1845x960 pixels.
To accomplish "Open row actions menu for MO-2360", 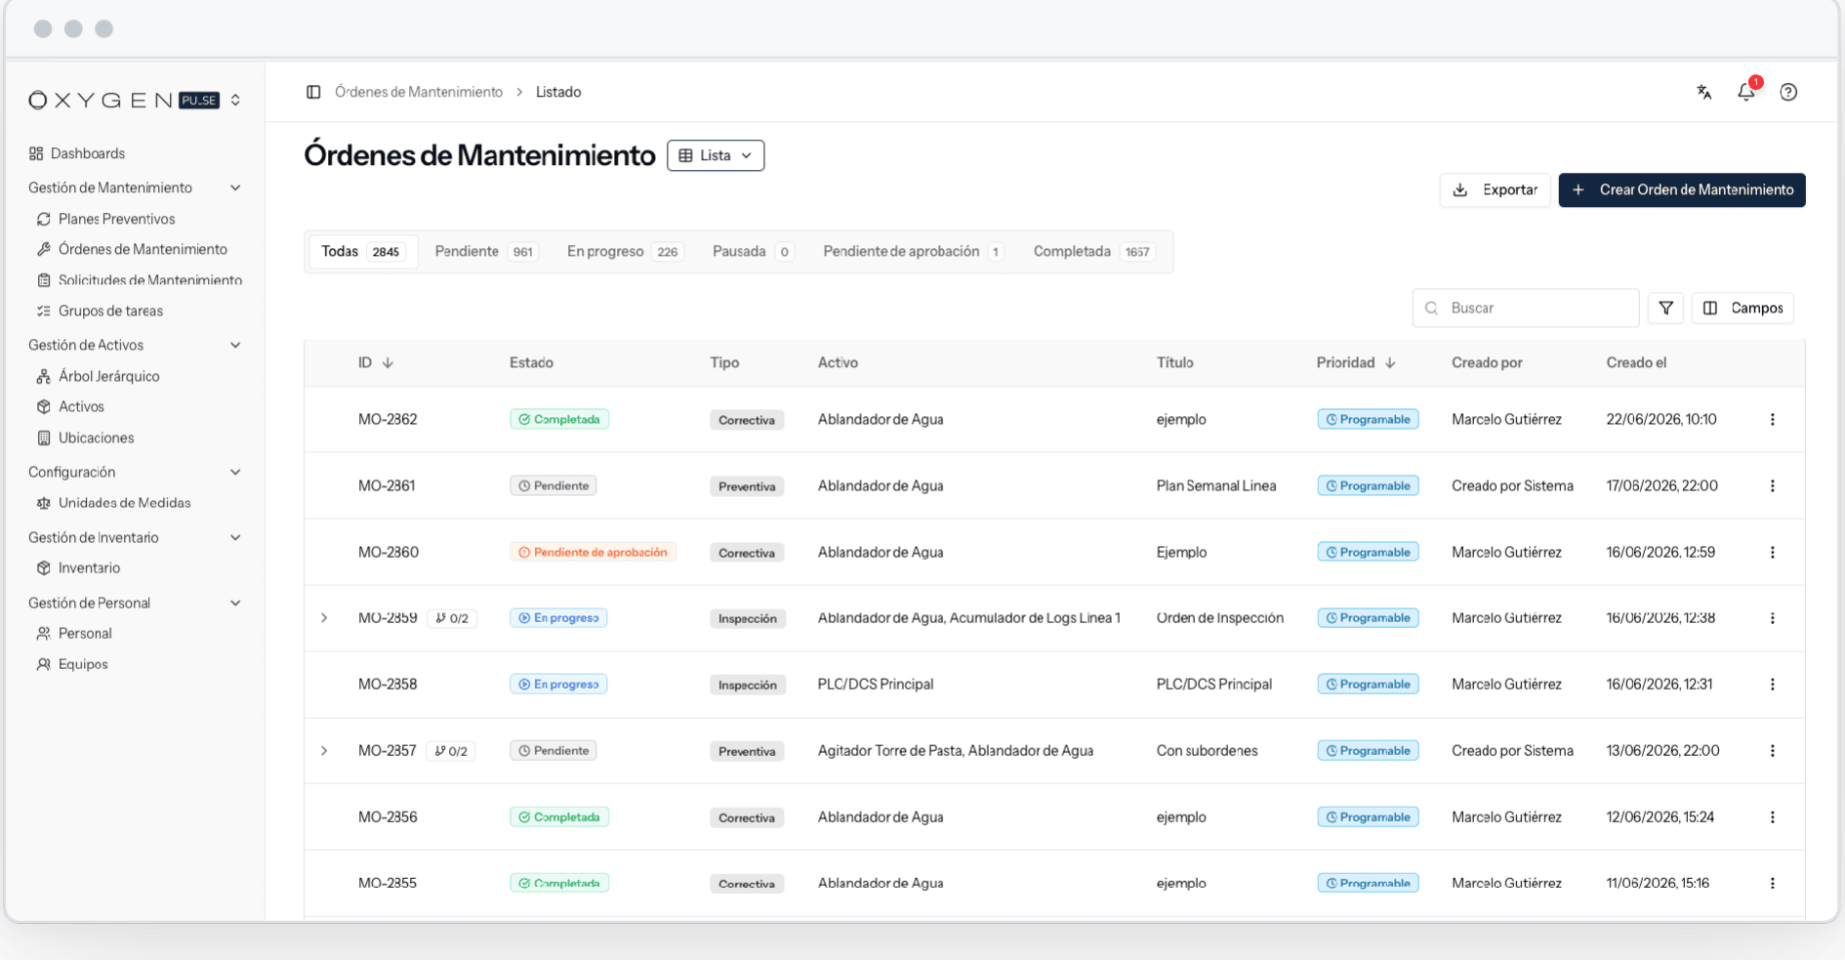I will 1773,552.
